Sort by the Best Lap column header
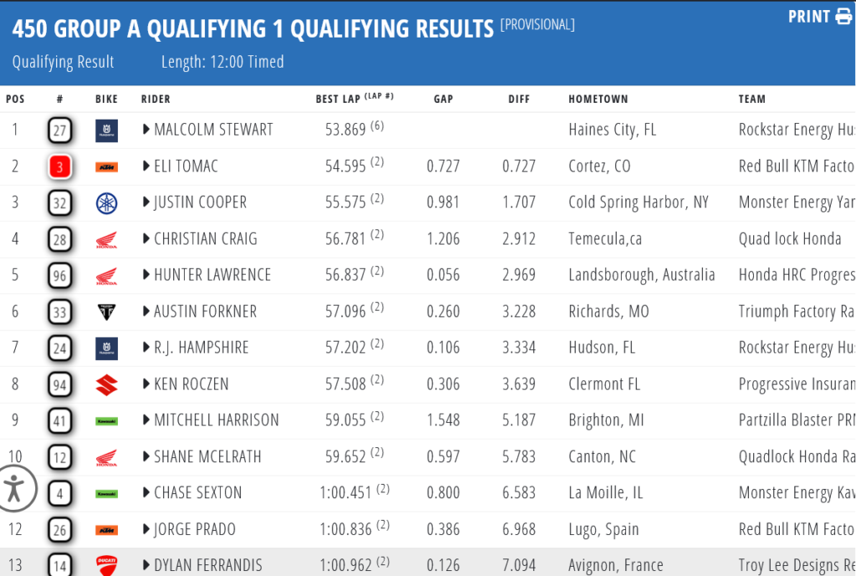The height and width of the screenshot is (576, 856). pyautogui.click(x=338, y=99)
